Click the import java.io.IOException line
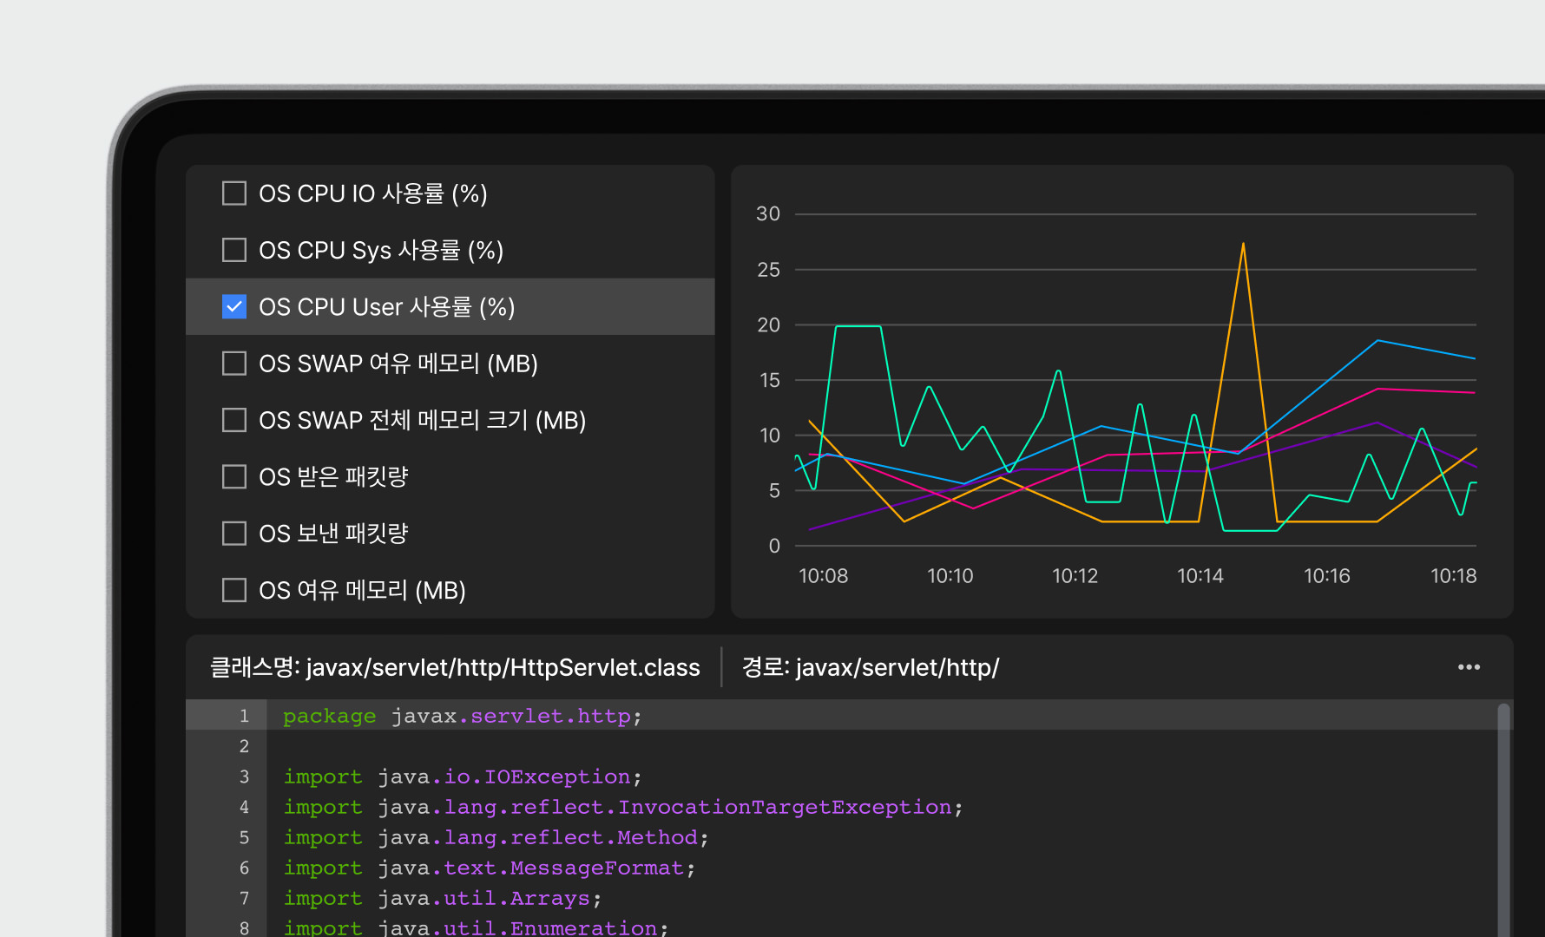The image size is (1545, 937). 462,776
